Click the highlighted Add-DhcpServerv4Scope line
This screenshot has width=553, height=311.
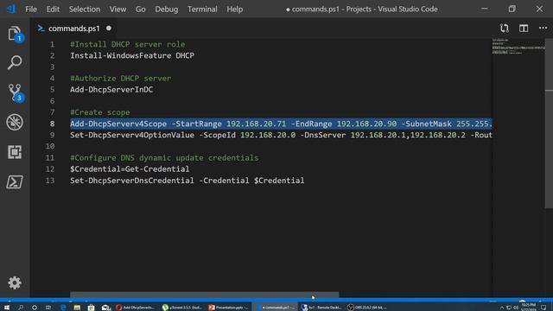click(281, 124)
